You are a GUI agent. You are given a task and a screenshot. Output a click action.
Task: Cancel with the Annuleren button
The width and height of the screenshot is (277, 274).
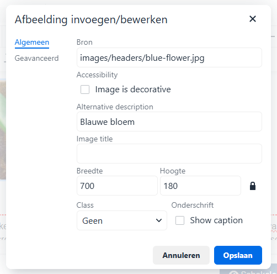click(181, 255)
